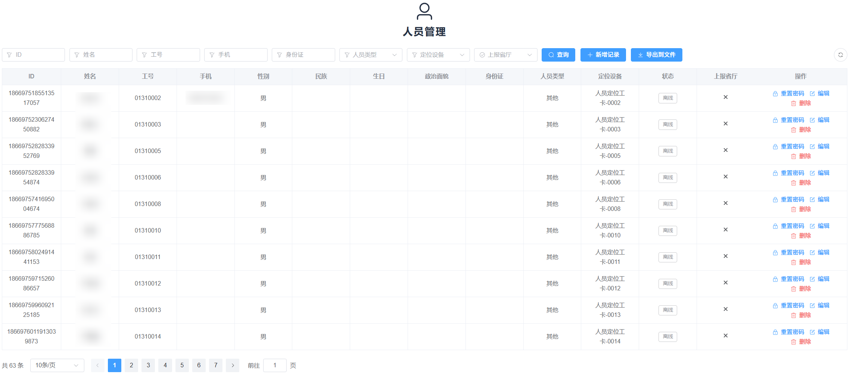Open the 10条/页 page size selector

57,365
